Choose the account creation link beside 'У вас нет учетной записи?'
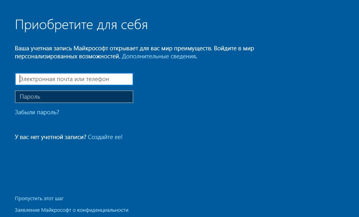The width and height of the screenshot is (359, 217). click(x=105, y=137)
